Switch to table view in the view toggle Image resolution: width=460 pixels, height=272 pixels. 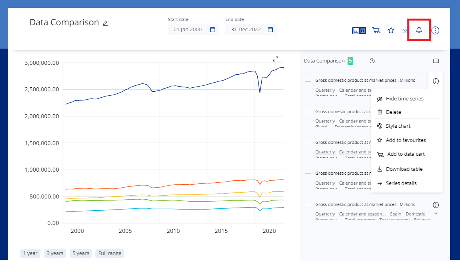363,30
